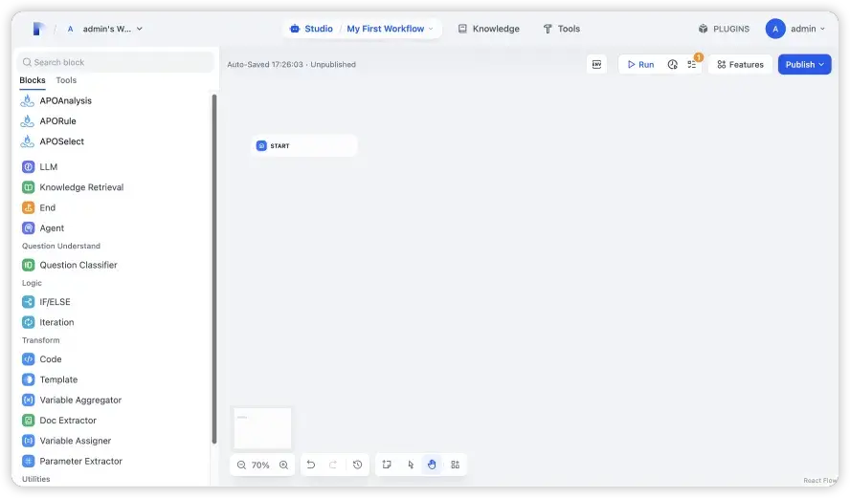The image size is (850, 498).
Task: Click the Agent block icon
Action: click(28, 228)
